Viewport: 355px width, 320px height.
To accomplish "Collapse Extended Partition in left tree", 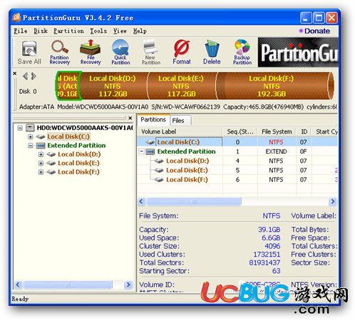I will tap(30, 146).
